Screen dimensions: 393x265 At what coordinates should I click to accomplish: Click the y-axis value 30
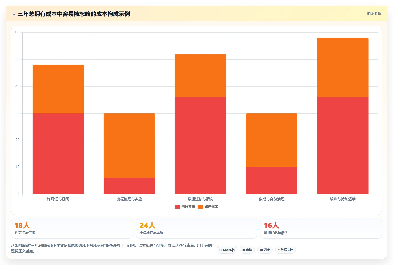coord(17,113)
